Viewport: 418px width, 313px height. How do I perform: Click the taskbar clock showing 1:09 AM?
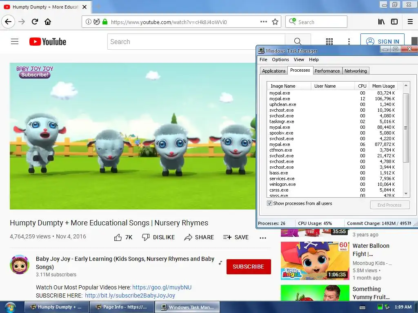pyautogui.click(x=403, y=307)
